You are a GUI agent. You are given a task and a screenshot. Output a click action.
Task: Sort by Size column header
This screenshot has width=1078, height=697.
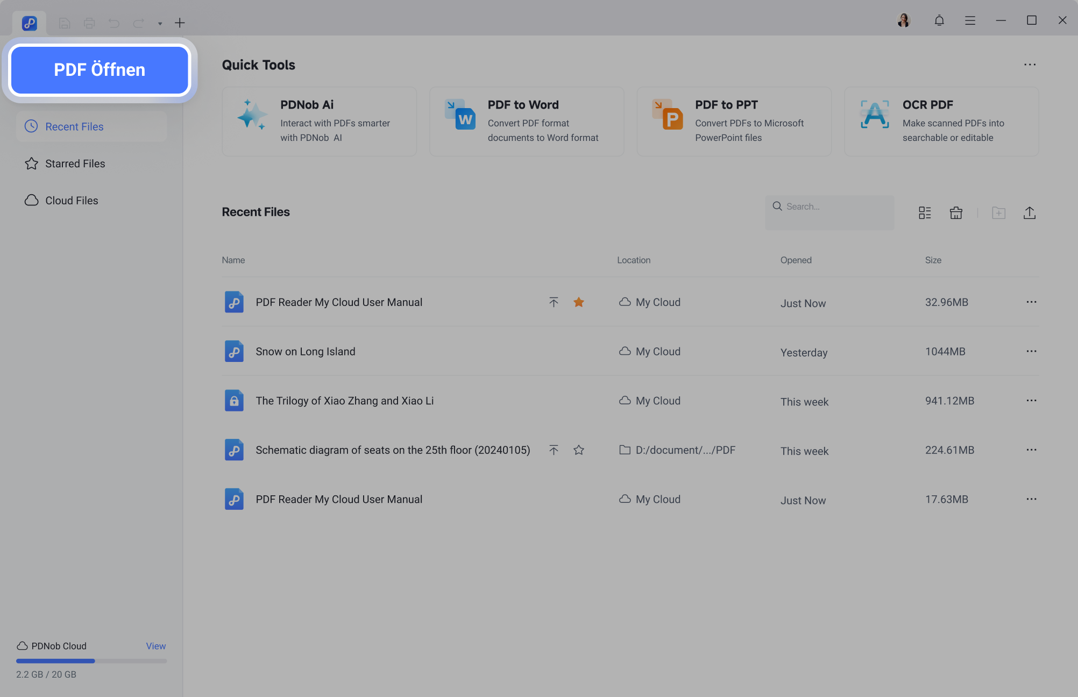pyautogui.click(x=933, y=260)
